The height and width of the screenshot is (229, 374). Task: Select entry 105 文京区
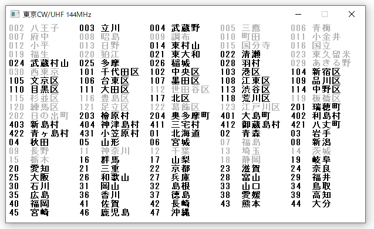[34, 81]
